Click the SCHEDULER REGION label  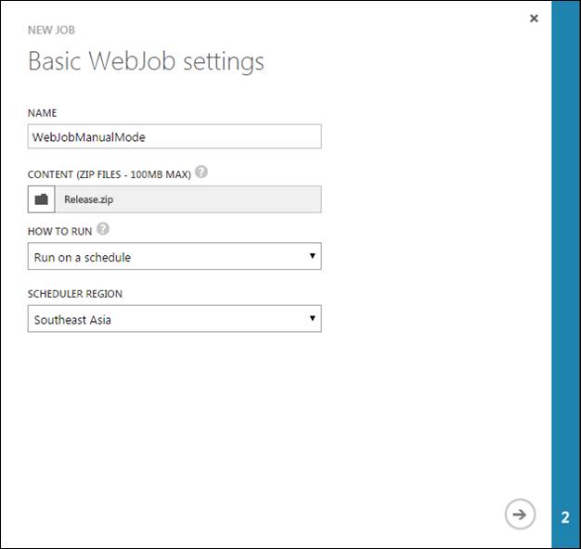coord(75,294)
